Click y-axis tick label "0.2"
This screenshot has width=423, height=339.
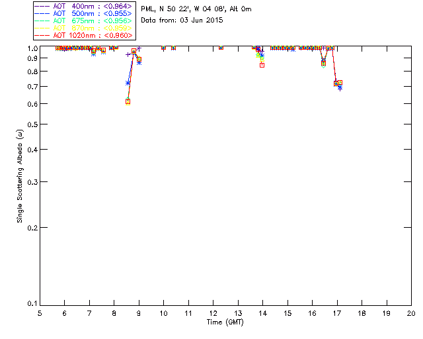32,228
